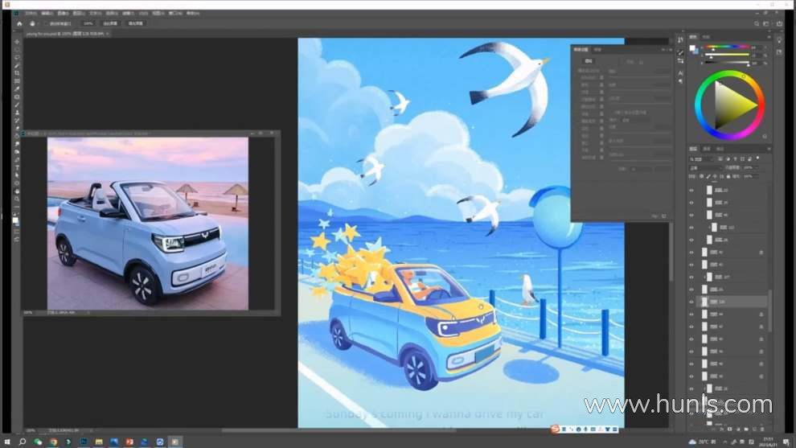The image size is (796, 448).
Task: Open the search icon at top right
Action: pos(757,23)
